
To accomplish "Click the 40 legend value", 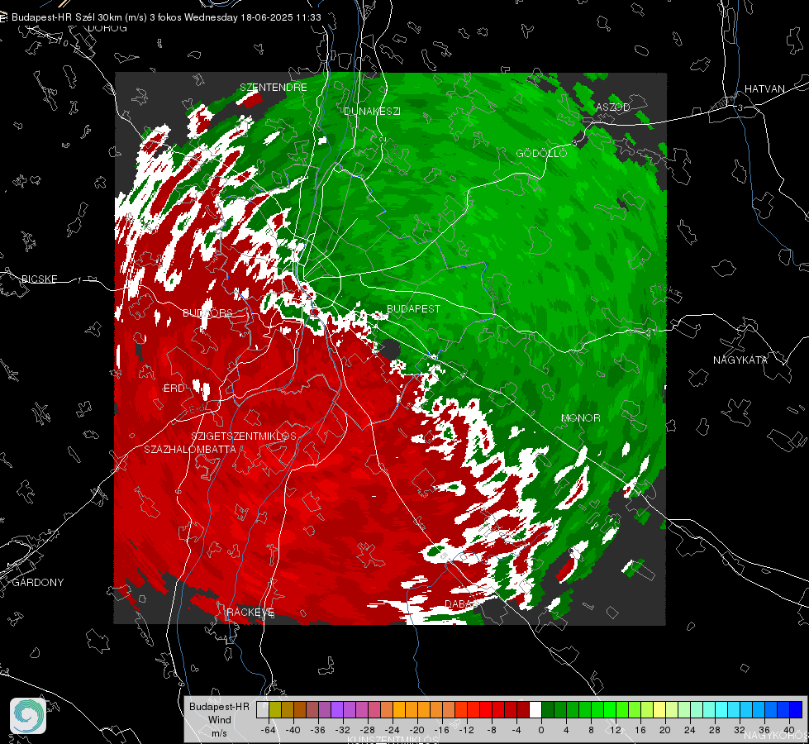I will click(x=788, y=730).
